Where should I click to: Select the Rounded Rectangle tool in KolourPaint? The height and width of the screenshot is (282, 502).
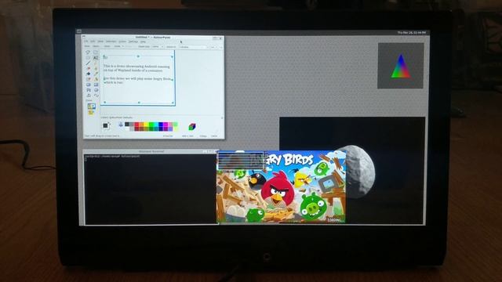tap(88, 85)
